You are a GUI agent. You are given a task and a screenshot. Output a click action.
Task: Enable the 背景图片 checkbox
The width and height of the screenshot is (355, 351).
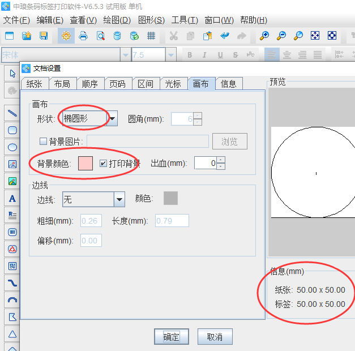(x=43, y=142)
